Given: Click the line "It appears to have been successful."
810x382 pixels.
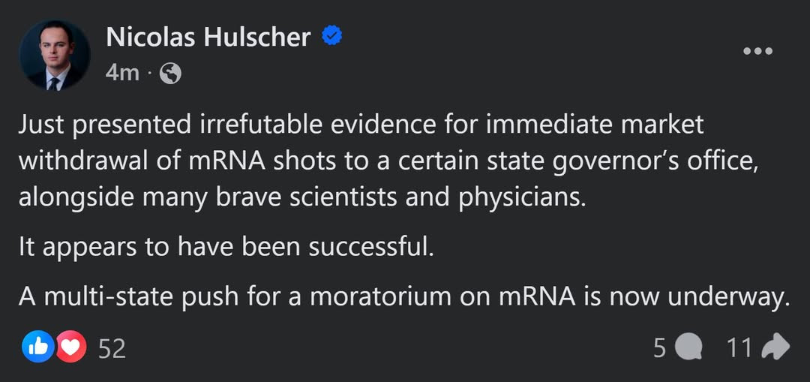Looking at the screenshot, I should click(x=226, y=248).
